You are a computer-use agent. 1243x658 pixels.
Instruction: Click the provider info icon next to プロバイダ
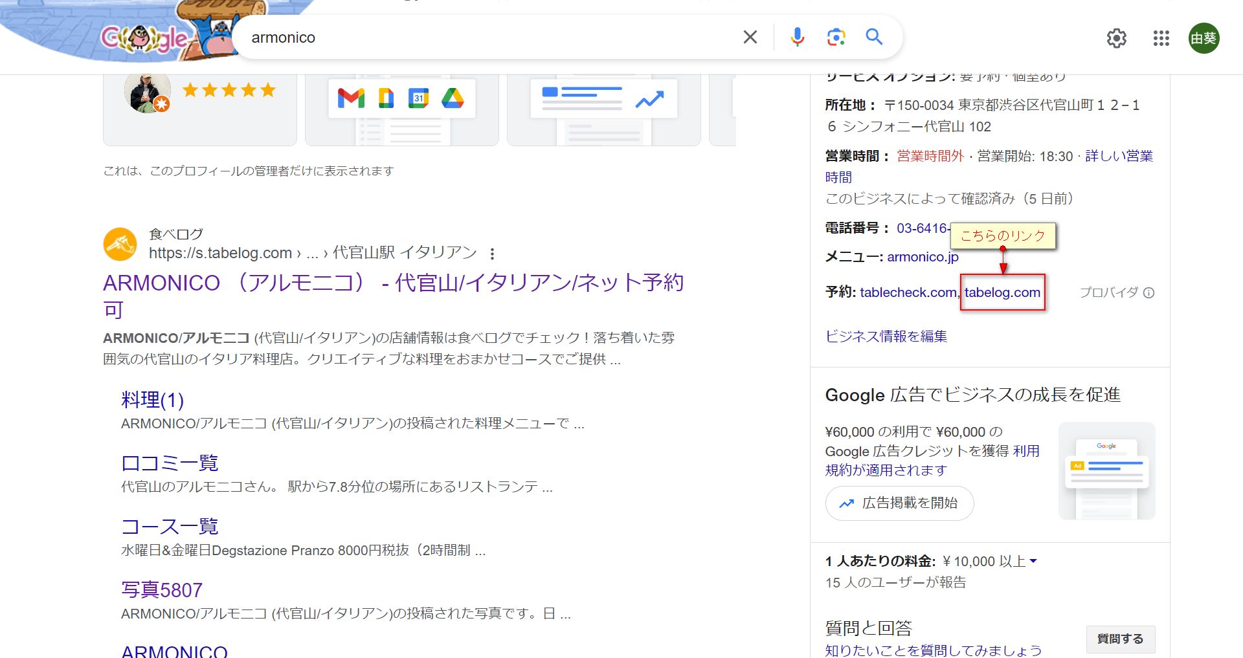point(1149,293)
